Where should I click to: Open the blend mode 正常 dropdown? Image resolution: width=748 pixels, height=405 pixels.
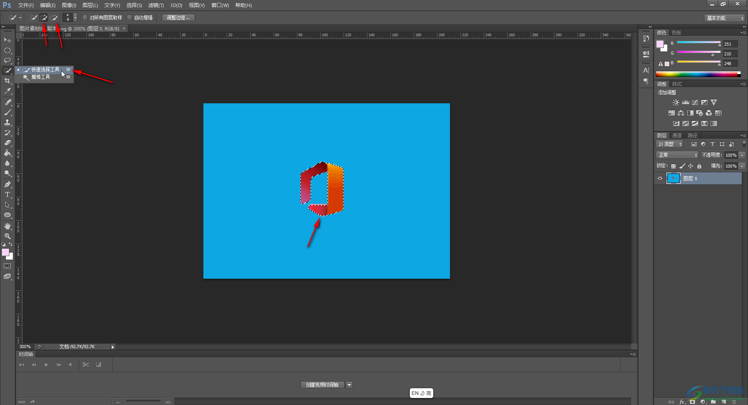[677, 155]
